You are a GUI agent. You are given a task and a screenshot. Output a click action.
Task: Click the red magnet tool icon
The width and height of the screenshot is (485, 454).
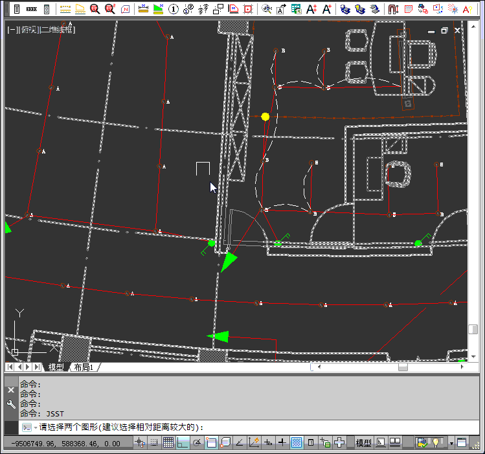[392, 9]
